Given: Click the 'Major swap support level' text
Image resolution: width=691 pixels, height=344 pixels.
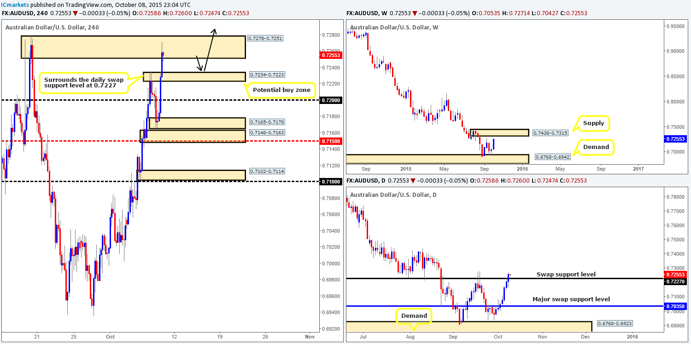Looking at the screenshot, I should point(571,299).
